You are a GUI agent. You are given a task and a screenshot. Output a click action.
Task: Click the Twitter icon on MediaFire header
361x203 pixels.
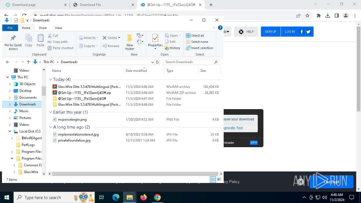pyautogui.click(x=308, y=32)
